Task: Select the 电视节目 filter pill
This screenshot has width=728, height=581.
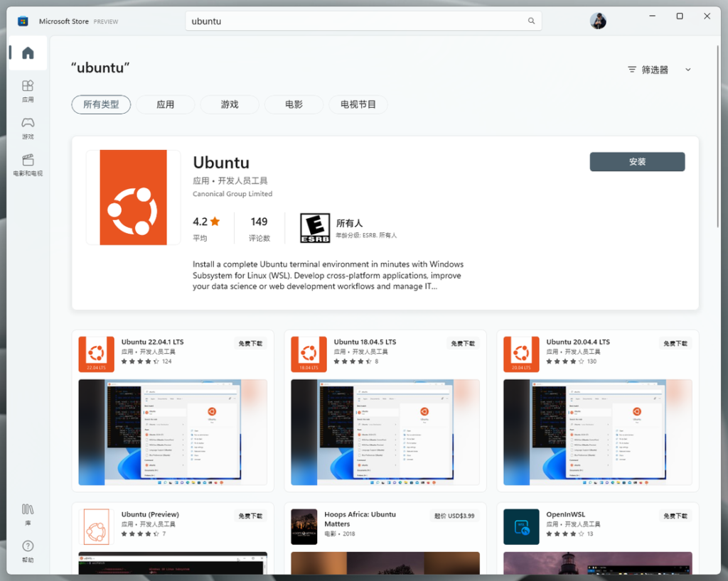Action: click(x=359, y=104)
